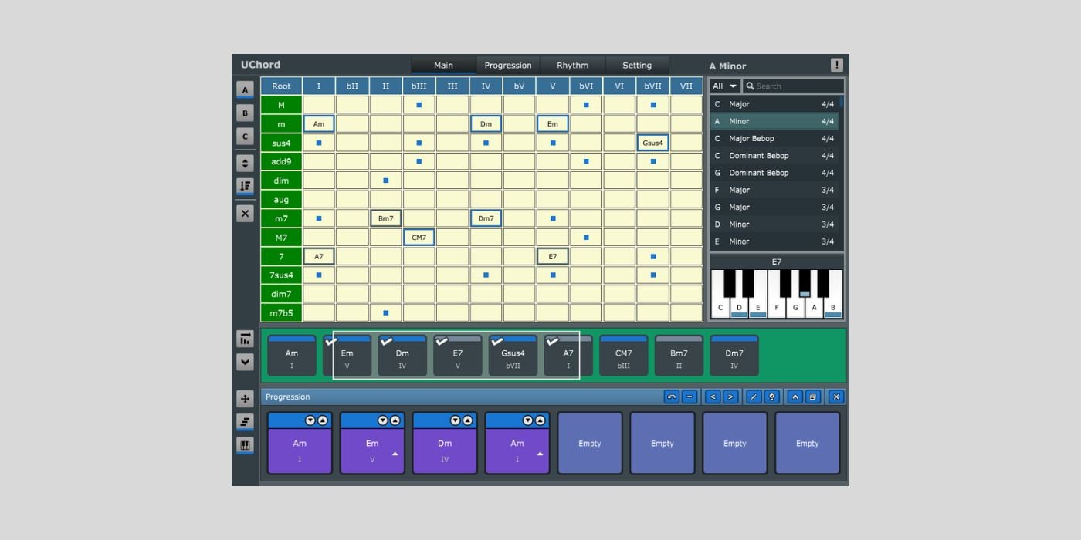
Task: Click the Dm IV progression block
Action: point(445,443)
